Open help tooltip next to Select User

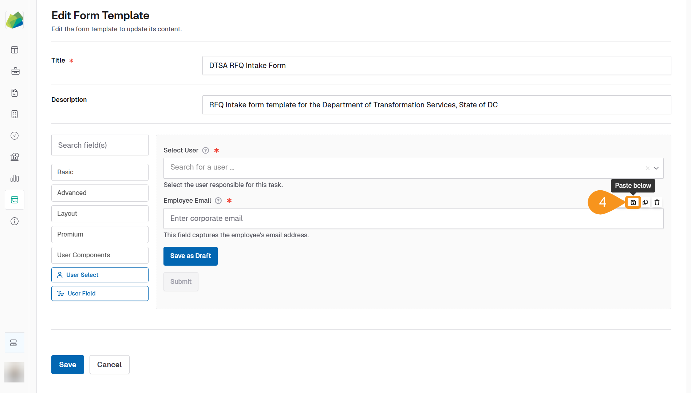[x=206, y=150]
